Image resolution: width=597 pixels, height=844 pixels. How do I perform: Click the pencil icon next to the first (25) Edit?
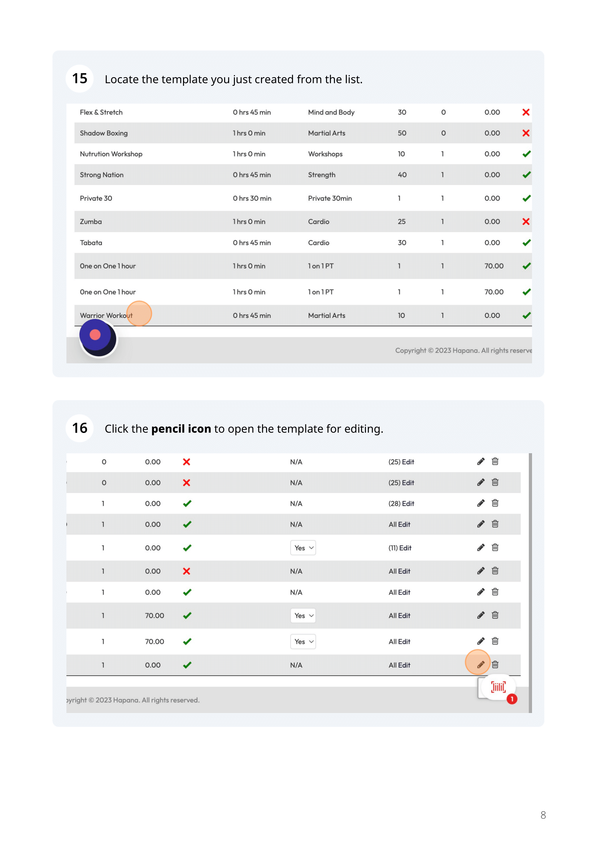point(480,462)
